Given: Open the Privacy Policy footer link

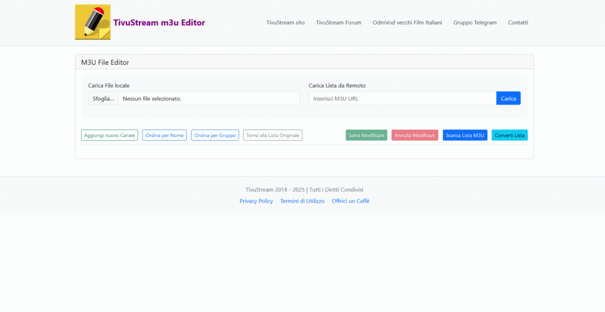Looking at the screenshot, I should click(256, 201).
